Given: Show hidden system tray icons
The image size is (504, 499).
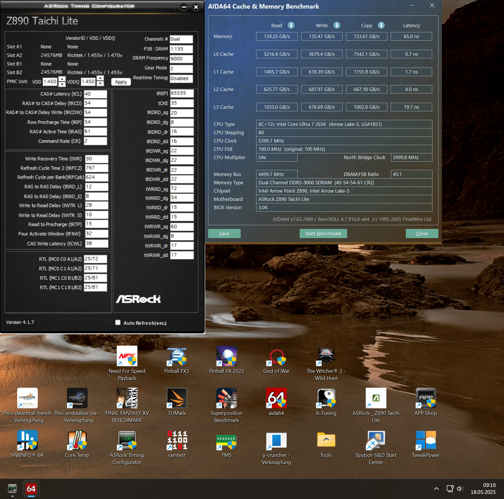Looking at the screenshot, I should 436,489.
